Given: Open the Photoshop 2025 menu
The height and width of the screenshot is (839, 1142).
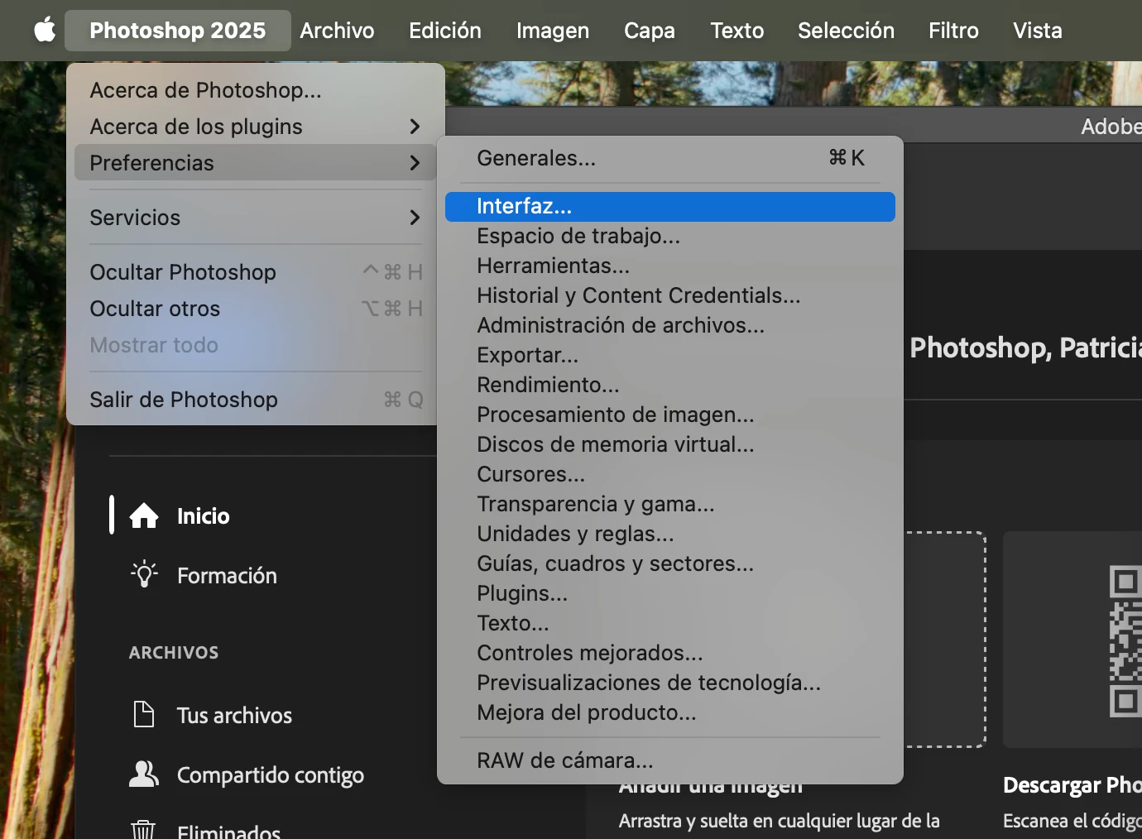Looking at the screenshot, I should tap(178, 31).
